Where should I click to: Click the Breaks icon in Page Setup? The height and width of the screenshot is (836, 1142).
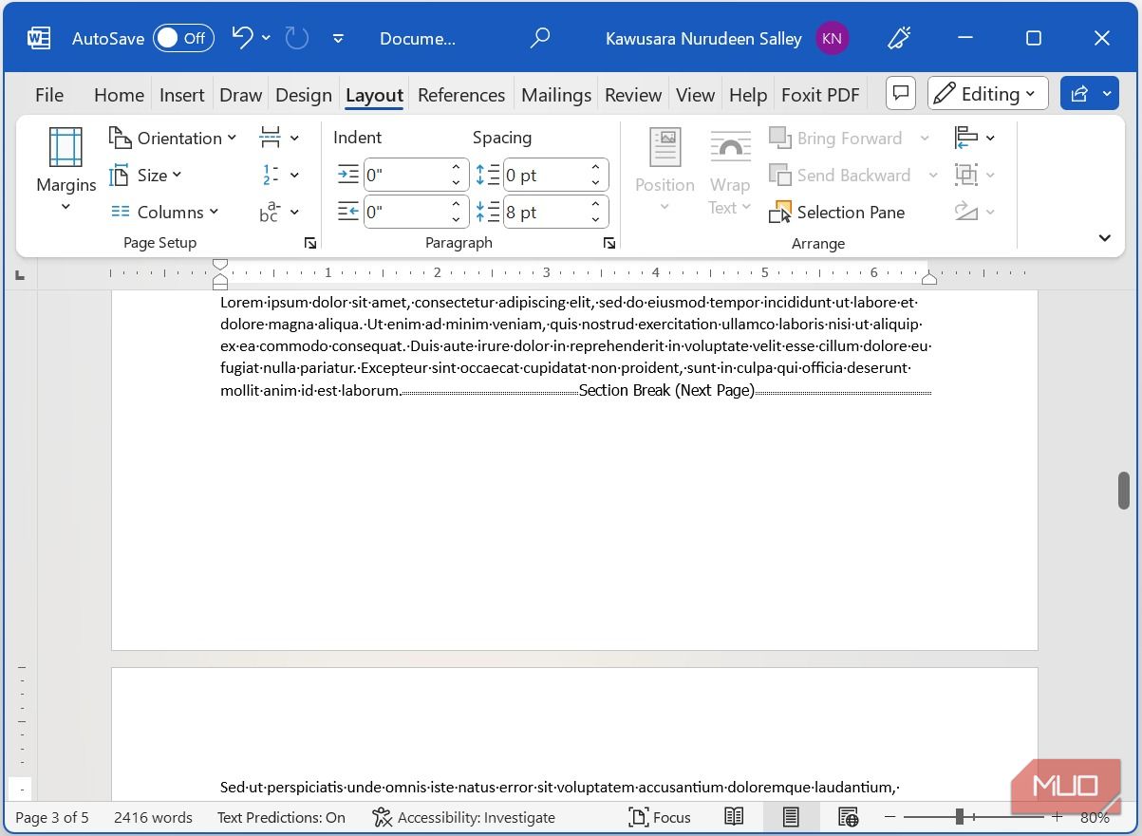(x=271, y=138)
